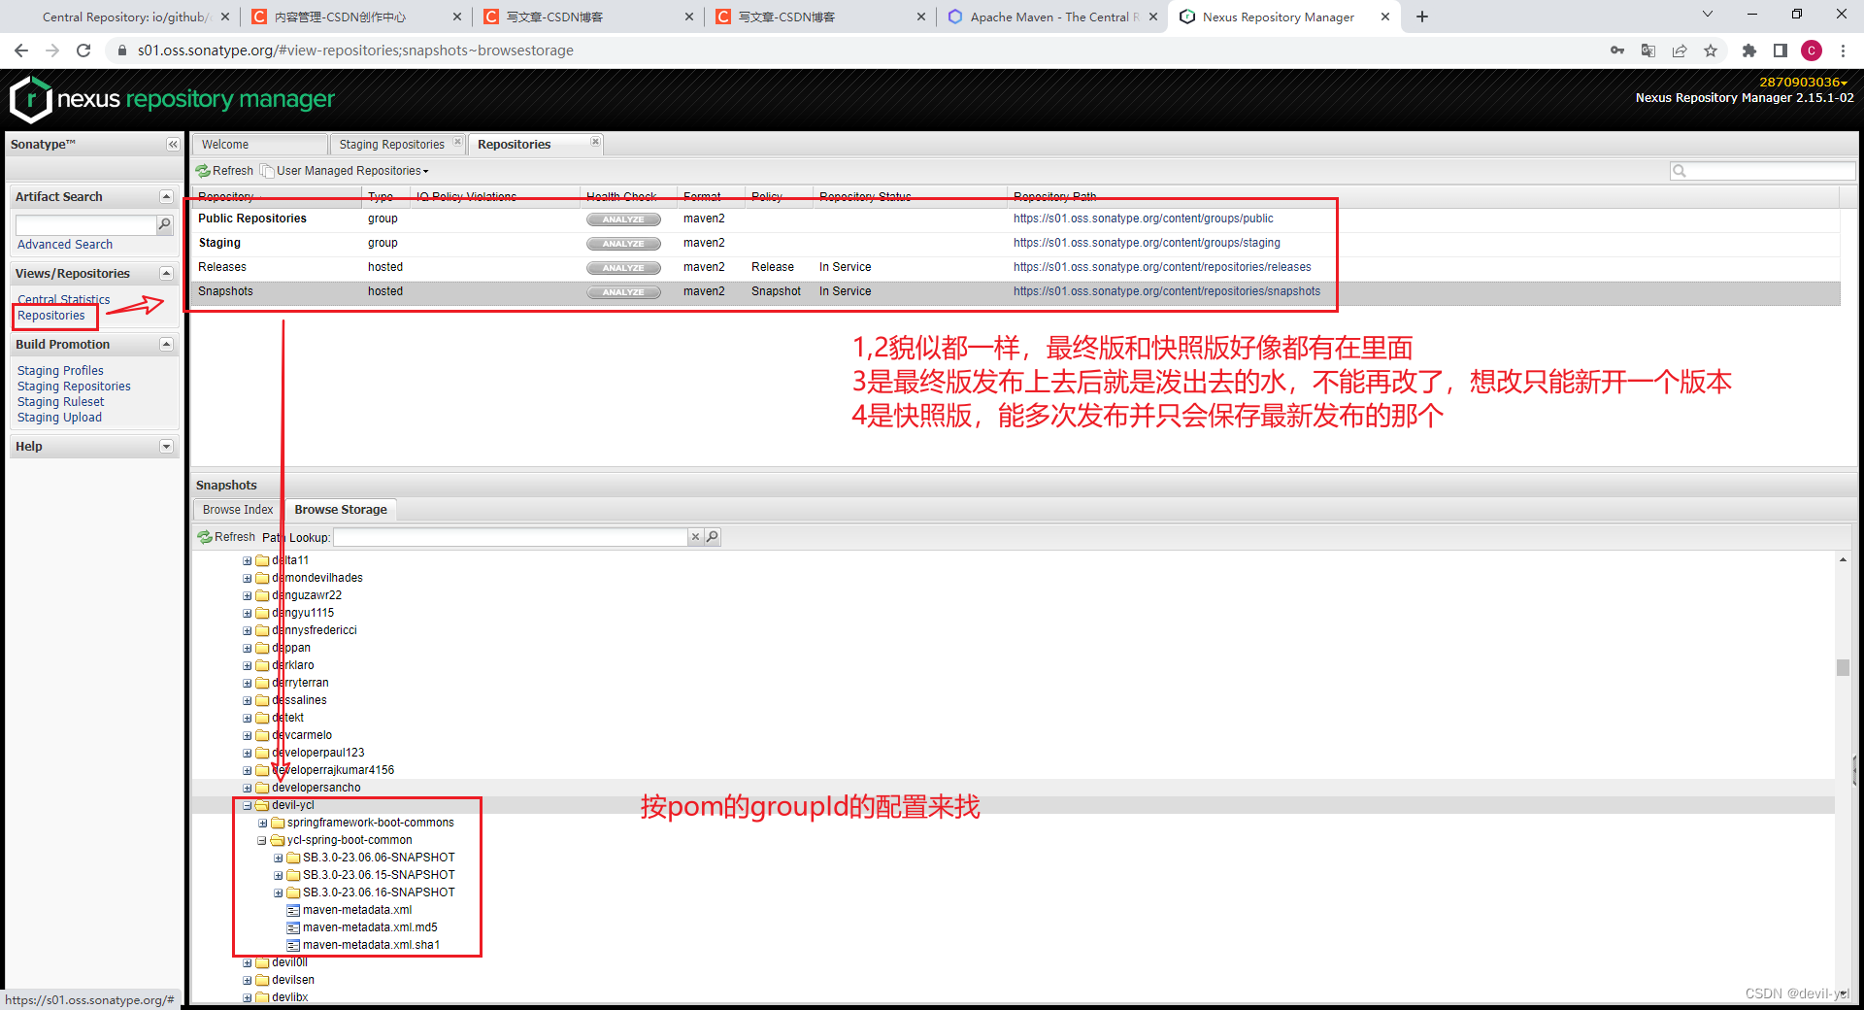Click the repositories filter search box

pyautogui.click(x=1762, y=171)
